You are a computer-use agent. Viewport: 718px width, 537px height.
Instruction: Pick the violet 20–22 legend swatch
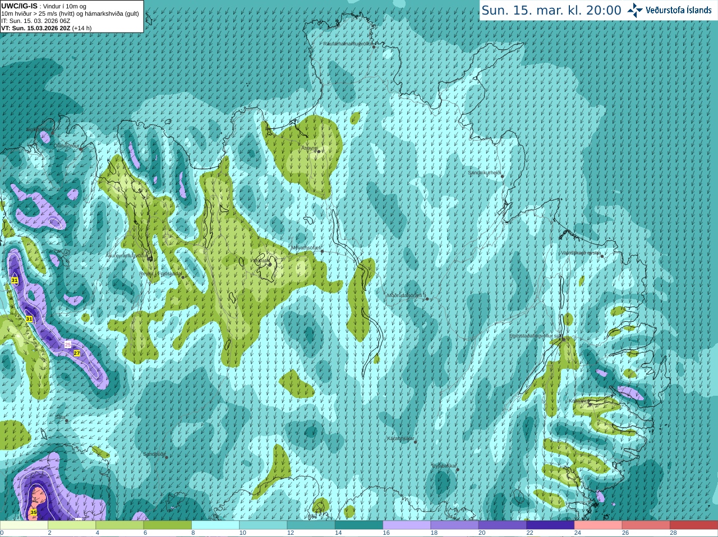[x=503, y=525]
